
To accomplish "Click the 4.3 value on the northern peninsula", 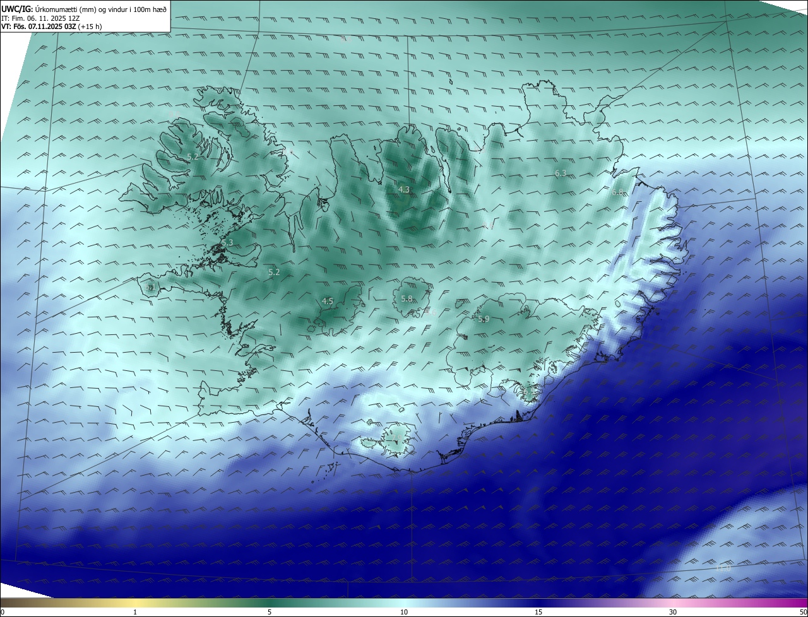I will point(404,189).
